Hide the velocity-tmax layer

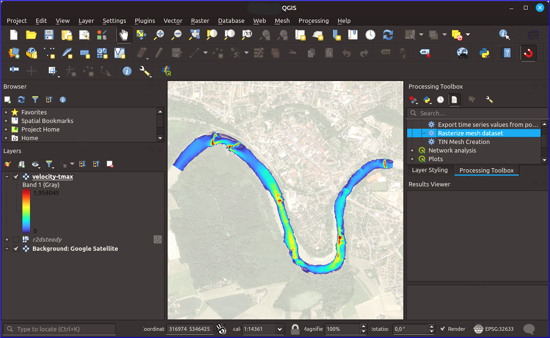tap(16, 176)
